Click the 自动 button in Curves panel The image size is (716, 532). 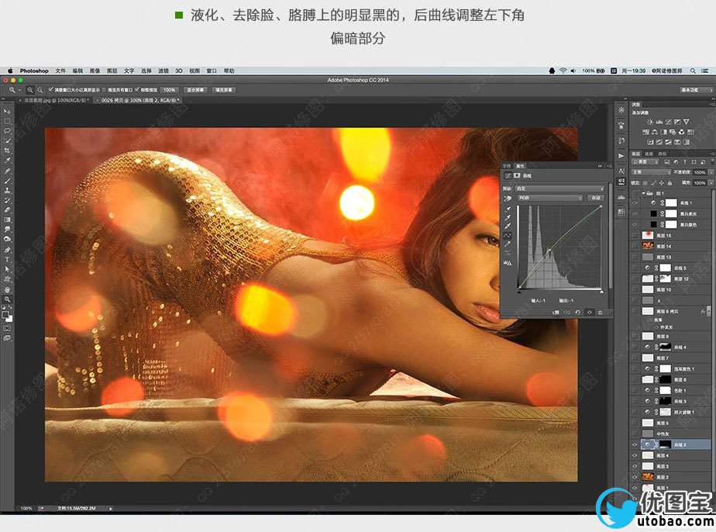tap(595, 199)
